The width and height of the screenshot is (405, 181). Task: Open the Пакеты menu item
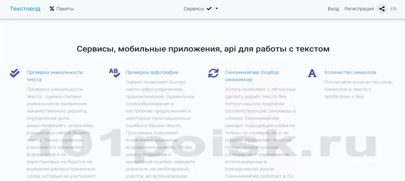65,9
